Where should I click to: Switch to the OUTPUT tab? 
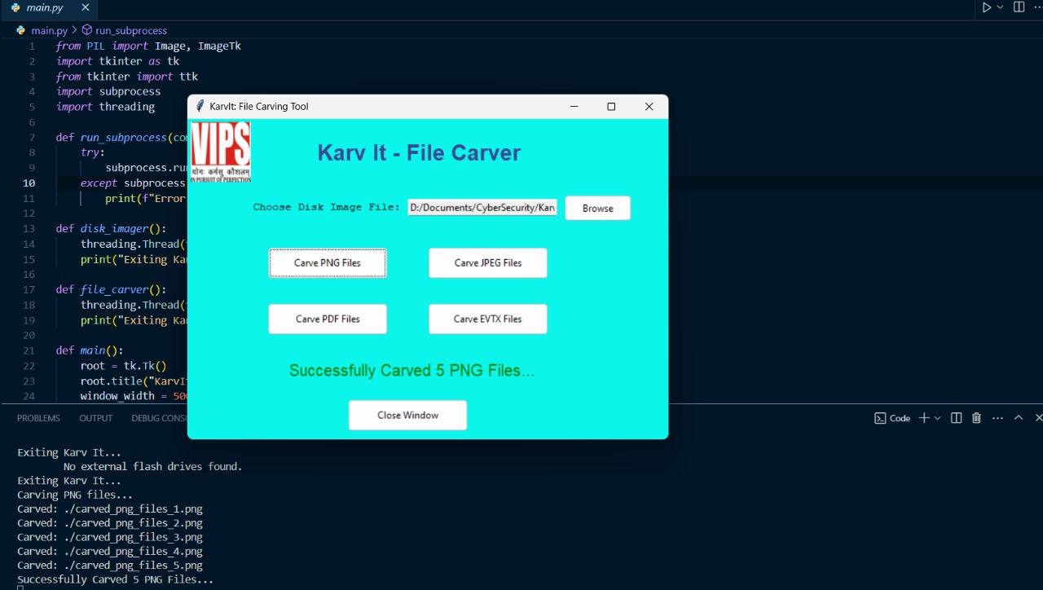coord(95,417)
